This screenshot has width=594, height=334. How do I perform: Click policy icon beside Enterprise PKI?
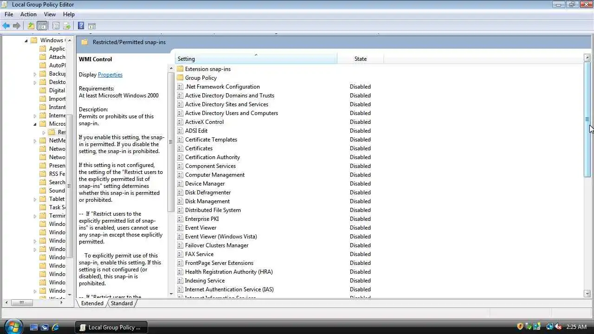pos(181,219)
